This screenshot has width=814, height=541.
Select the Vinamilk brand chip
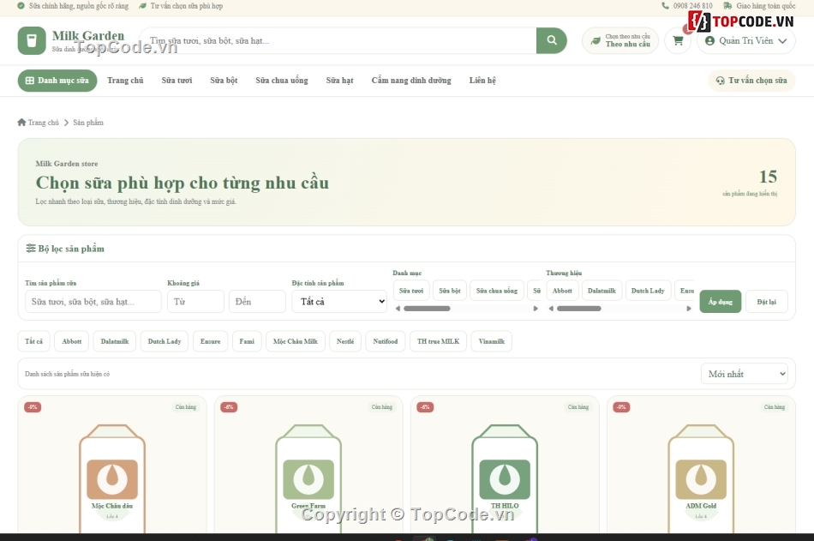[x=492, y=341]
